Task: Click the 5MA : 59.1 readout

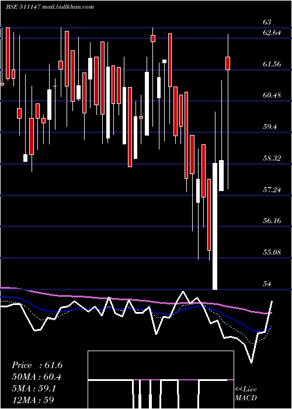Action: [34, 389]
